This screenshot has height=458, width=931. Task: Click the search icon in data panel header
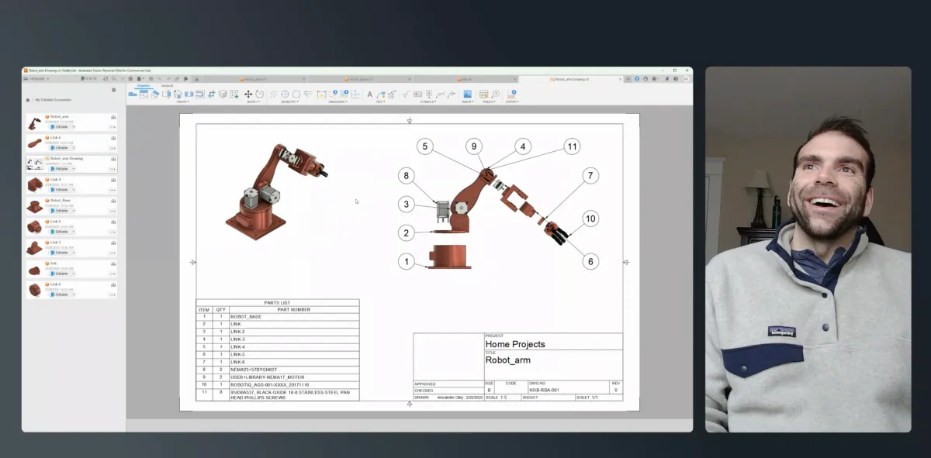point(114,78)
